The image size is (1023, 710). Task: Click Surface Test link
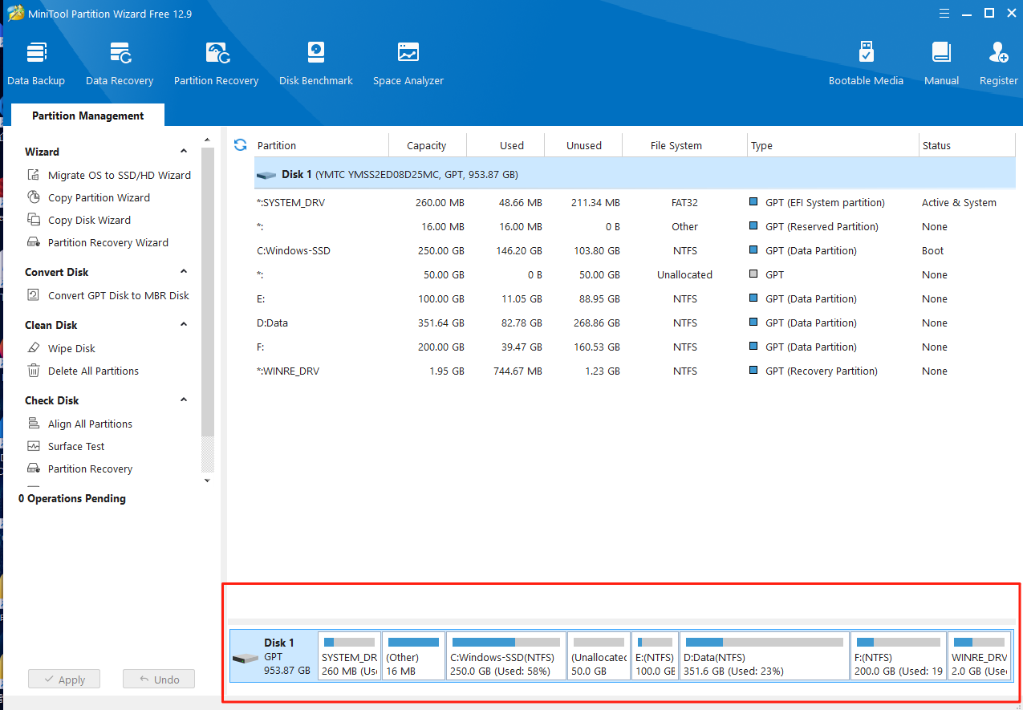[x=76, y=446]
